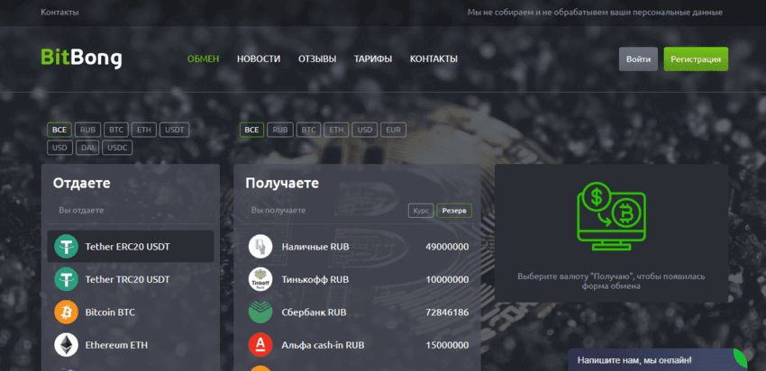Choose the Сбербанк RUB green icon
This screenshot has height=371, width=766.
coord(260,312)
